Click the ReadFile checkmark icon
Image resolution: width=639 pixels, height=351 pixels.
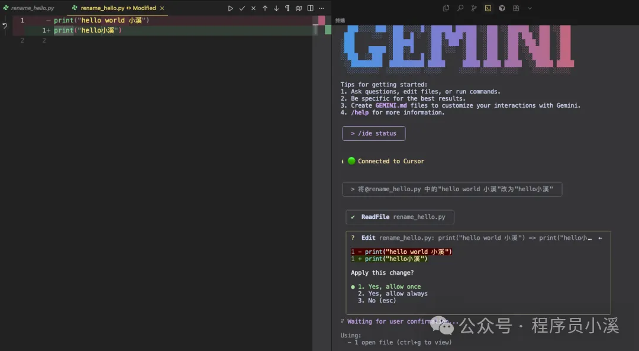(x=353, y=217)
